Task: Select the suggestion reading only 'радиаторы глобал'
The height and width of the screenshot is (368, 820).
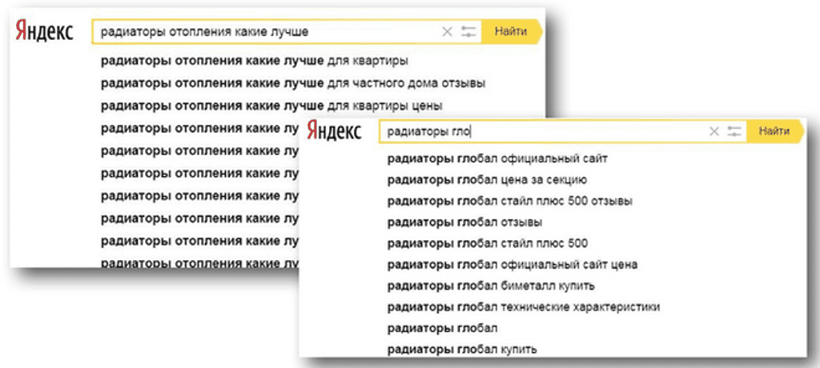Action: tap(442, 328)
